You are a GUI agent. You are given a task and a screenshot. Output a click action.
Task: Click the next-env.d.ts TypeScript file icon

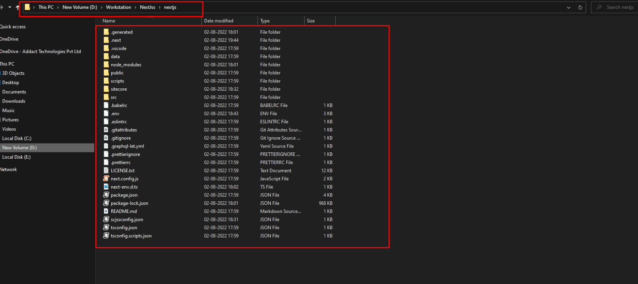[106, 187]
